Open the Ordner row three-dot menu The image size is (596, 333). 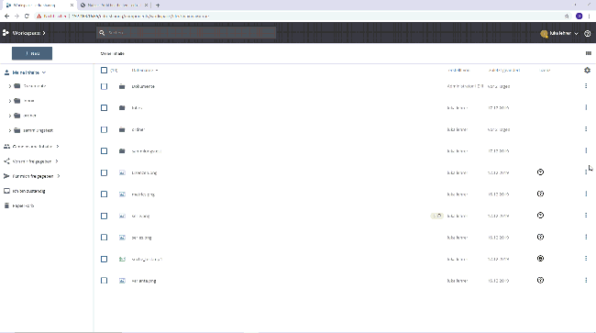(586, 129)
